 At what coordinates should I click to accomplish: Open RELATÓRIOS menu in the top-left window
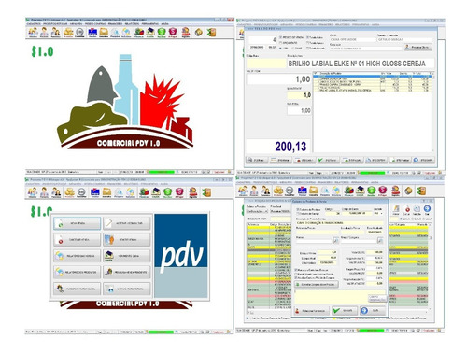[x=132, y=23]
